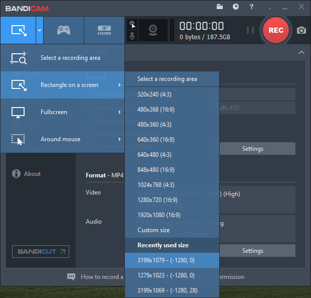Image resolution: width=311 pixels, height=298 pixels.
Task: Choose Select a recording area in the mode menu
Action: pos(63,58)
